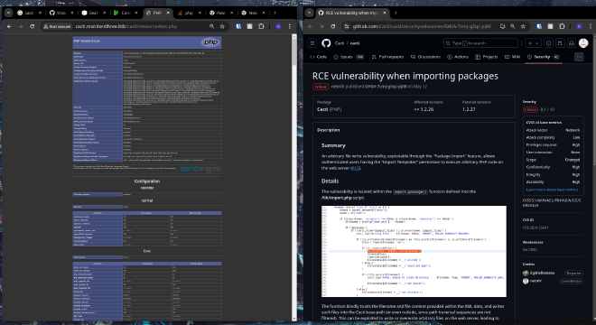Close the Google 'cacti' tab

(x=40, y=13)
